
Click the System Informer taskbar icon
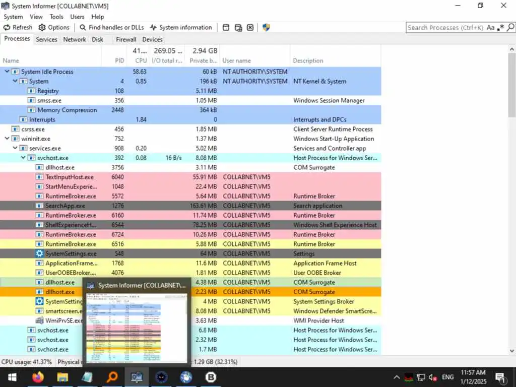[x=137, y=377]
